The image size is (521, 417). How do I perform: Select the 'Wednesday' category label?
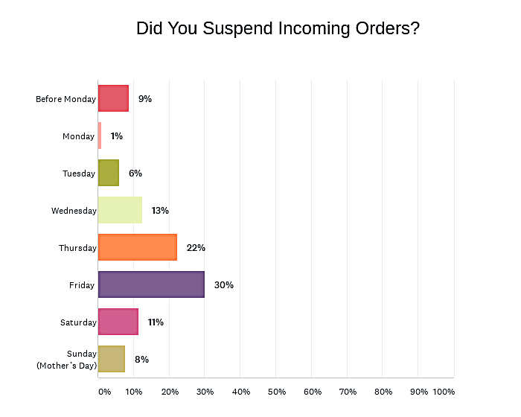tap(74, 211)
